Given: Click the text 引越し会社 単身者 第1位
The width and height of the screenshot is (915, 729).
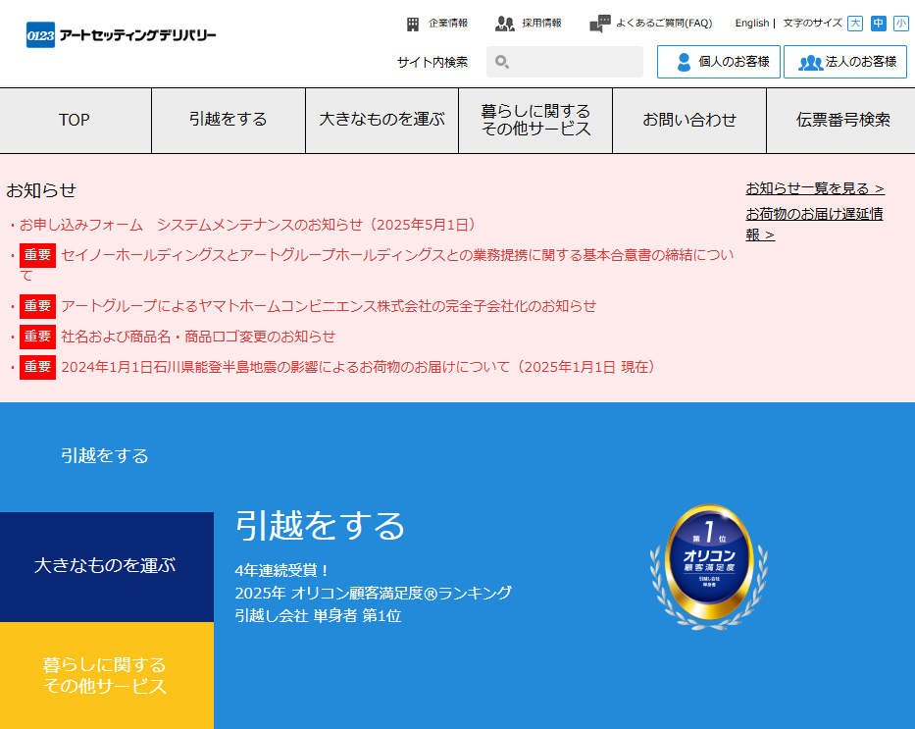Looking at the screenshot, I should [x=318, y=616].
